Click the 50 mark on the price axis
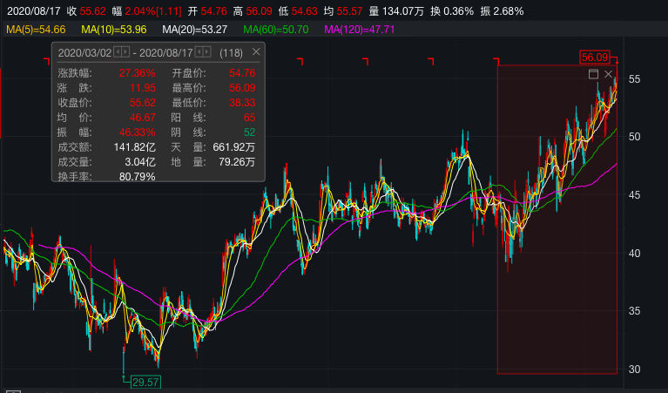 (x=636, y=137)
